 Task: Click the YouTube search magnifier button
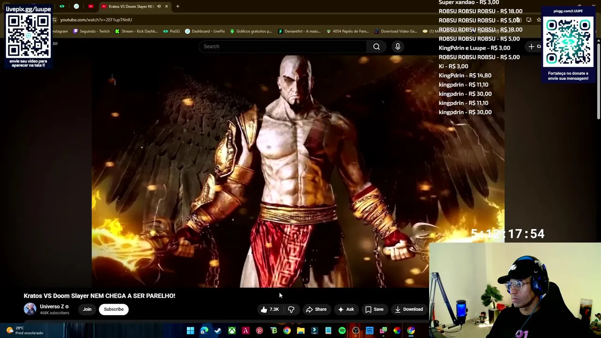click(377, 46)
